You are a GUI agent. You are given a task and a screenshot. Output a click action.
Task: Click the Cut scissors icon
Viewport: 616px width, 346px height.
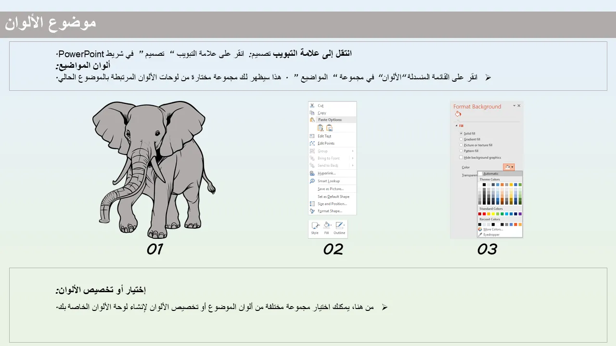[x=312, y=106]
